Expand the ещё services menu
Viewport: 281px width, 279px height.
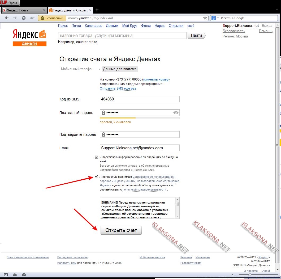point(191,26)
